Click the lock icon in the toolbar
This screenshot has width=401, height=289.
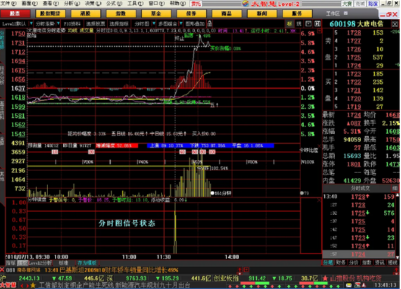coord(209,24)
